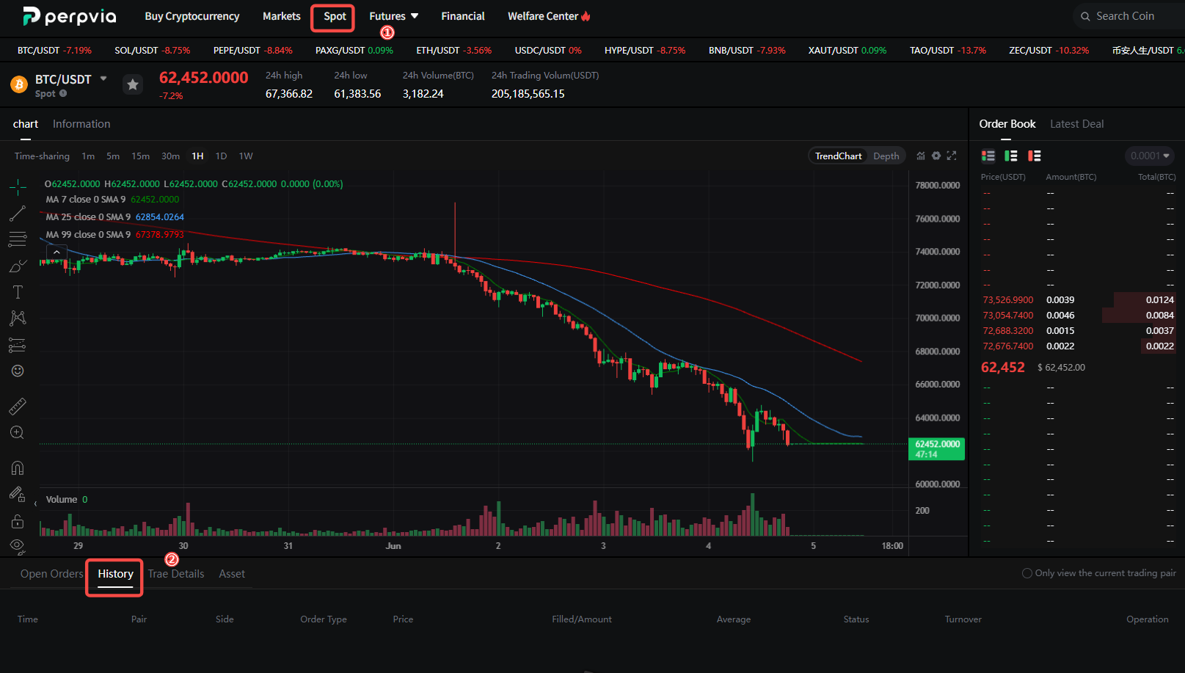Open the Trade Details tab
1185x673 pixels.
(x=176, y=574)
